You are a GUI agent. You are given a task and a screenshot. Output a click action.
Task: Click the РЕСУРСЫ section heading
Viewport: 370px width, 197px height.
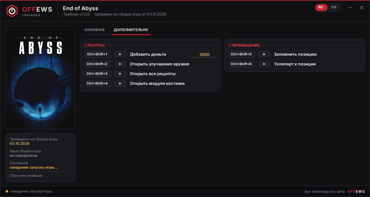click(x=96, y=45)
